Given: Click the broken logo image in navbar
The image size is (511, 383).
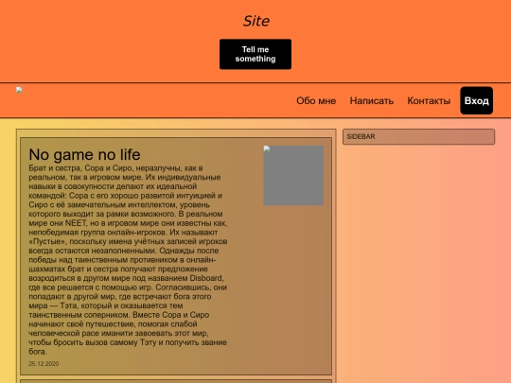Looking at the screenshot, I should pos(19,90).
